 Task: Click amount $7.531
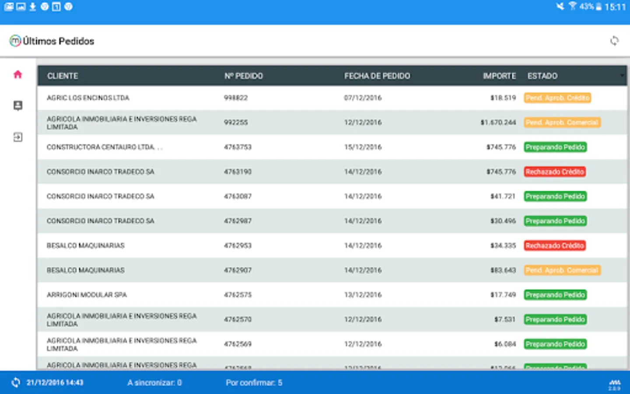click(505, 320)
